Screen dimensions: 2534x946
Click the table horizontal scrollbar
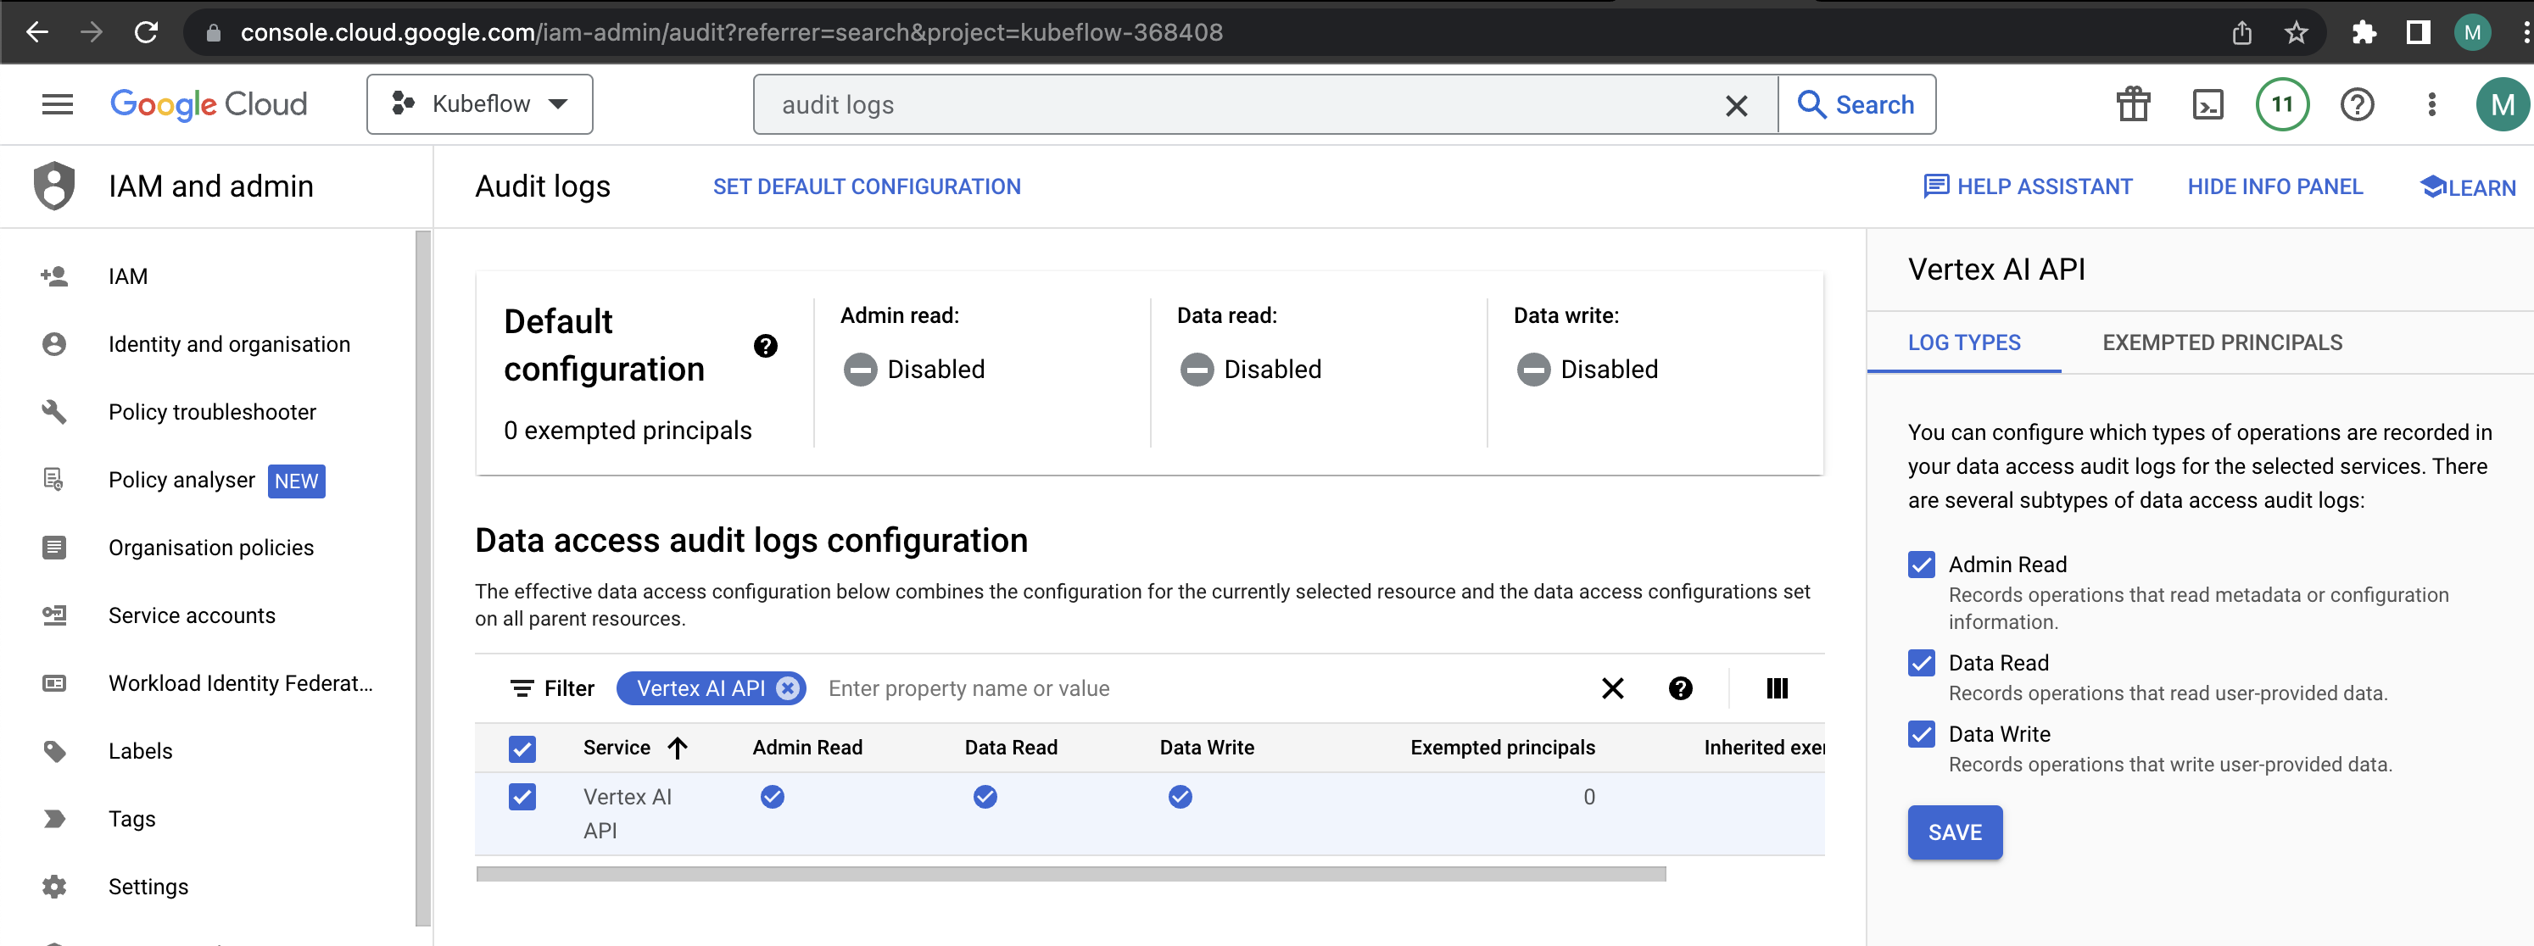point(1070,874)
